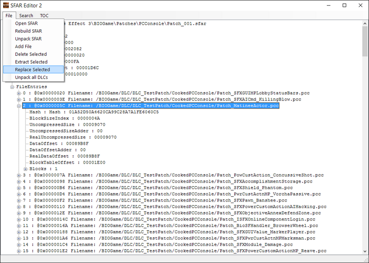Select row Patch_SFXGUIValue_MarkerPlayer.pcc
Viewport: 369px width, 263px height.
[169, 232]
